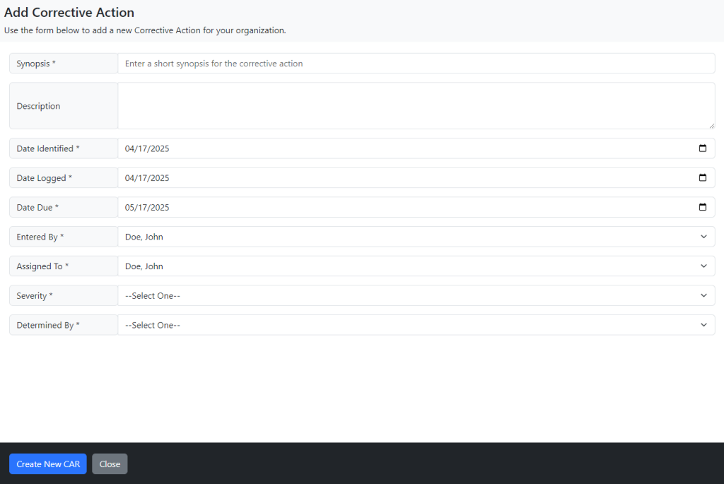Select the Date Identified value 04/17/2025
Image resolution: width=724 pixels, height=484 pixels.
[147, 148]
